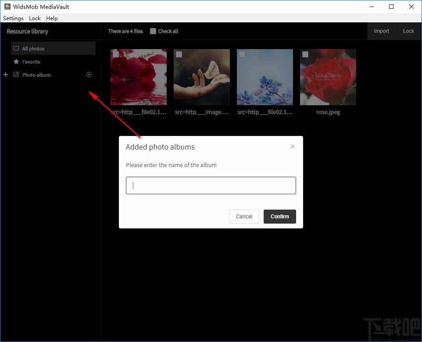
Task: Click 'There are 4 files' text
Action: tap(125, 31)
